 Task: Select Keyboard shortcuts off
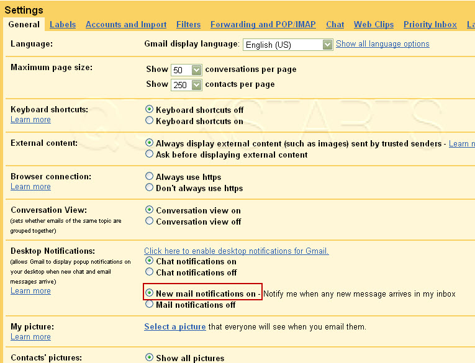[149, 109]
